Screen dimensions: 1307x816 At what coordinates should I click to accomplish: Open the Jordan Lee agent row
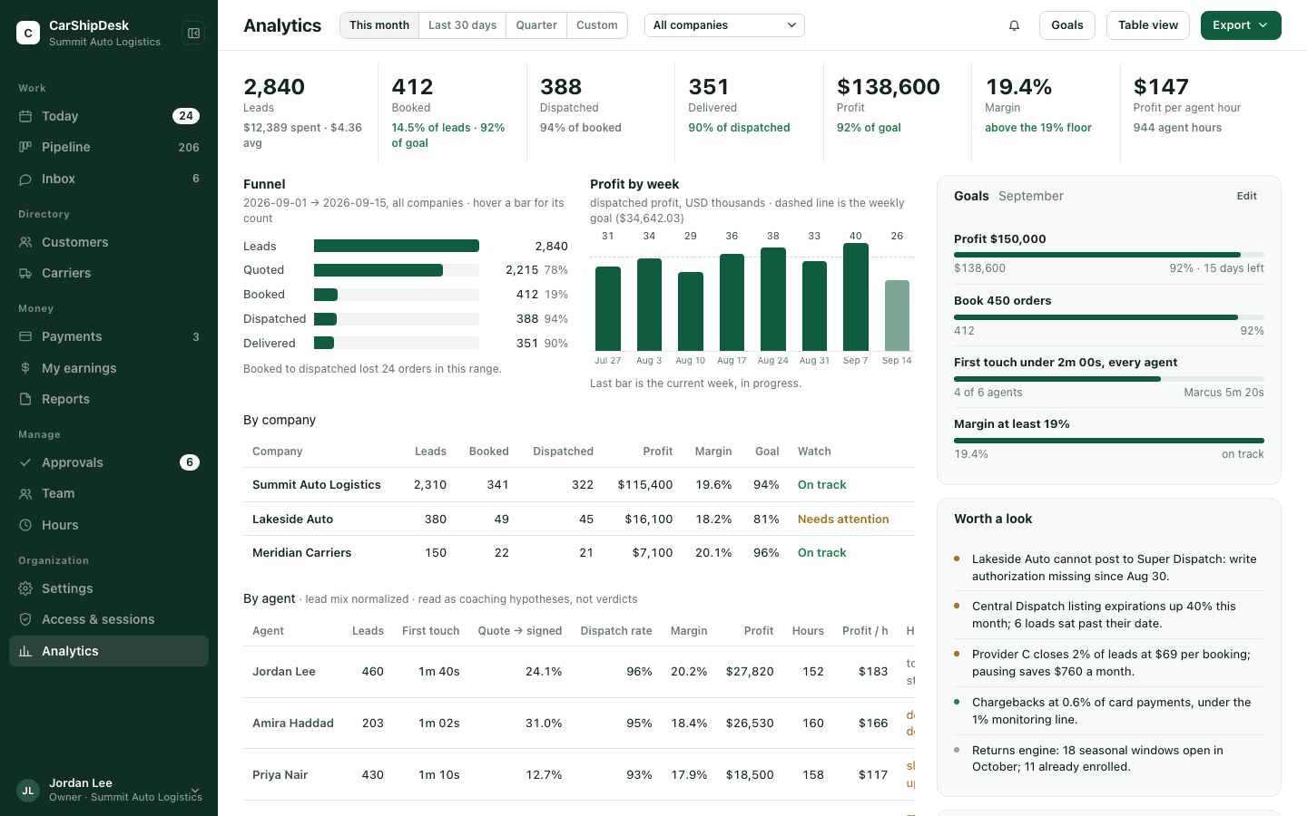[579, 672]
